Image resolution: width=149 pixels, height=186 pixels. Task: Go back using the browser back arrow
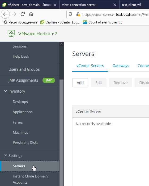click(x=5, y=14)
